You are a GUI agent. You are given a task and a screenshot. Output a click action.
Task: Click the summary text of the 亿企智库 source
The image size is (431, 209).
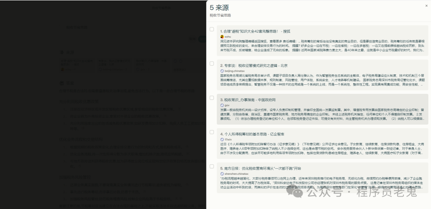(x=322, y=148)
